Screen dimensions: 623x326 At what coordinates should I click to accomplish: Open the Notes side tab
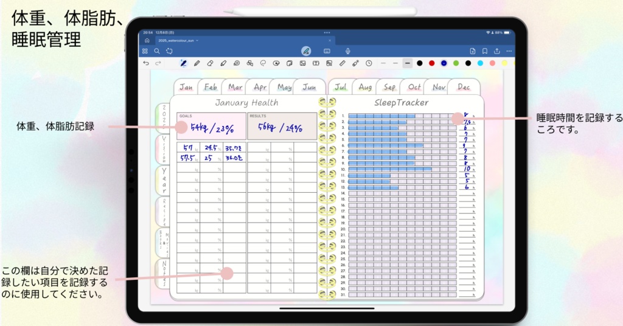point(163,274)
